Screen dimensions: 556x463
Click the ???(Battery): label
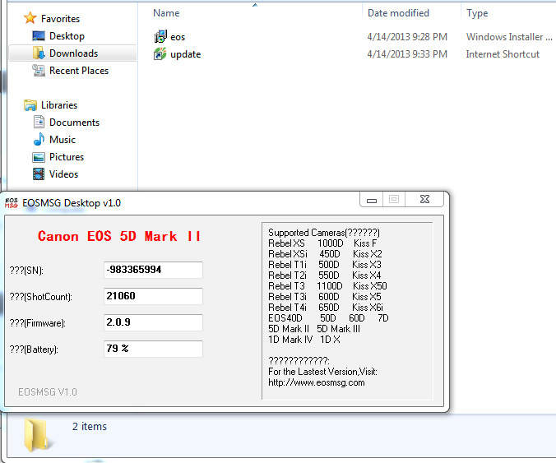click(x=34, y=350)
